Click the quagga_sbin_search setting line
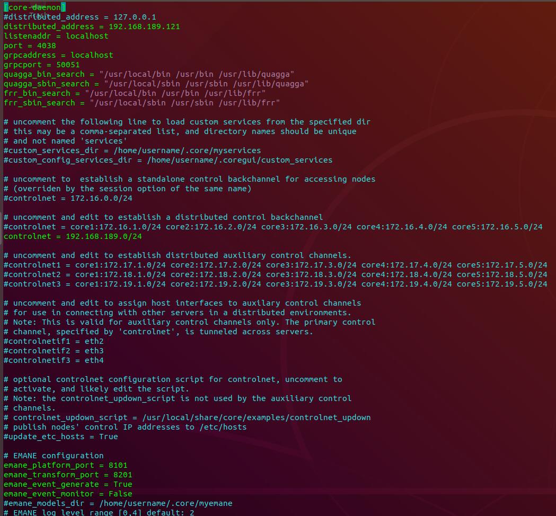Viewport: 556px width, 516px height. tap(156, 84)
